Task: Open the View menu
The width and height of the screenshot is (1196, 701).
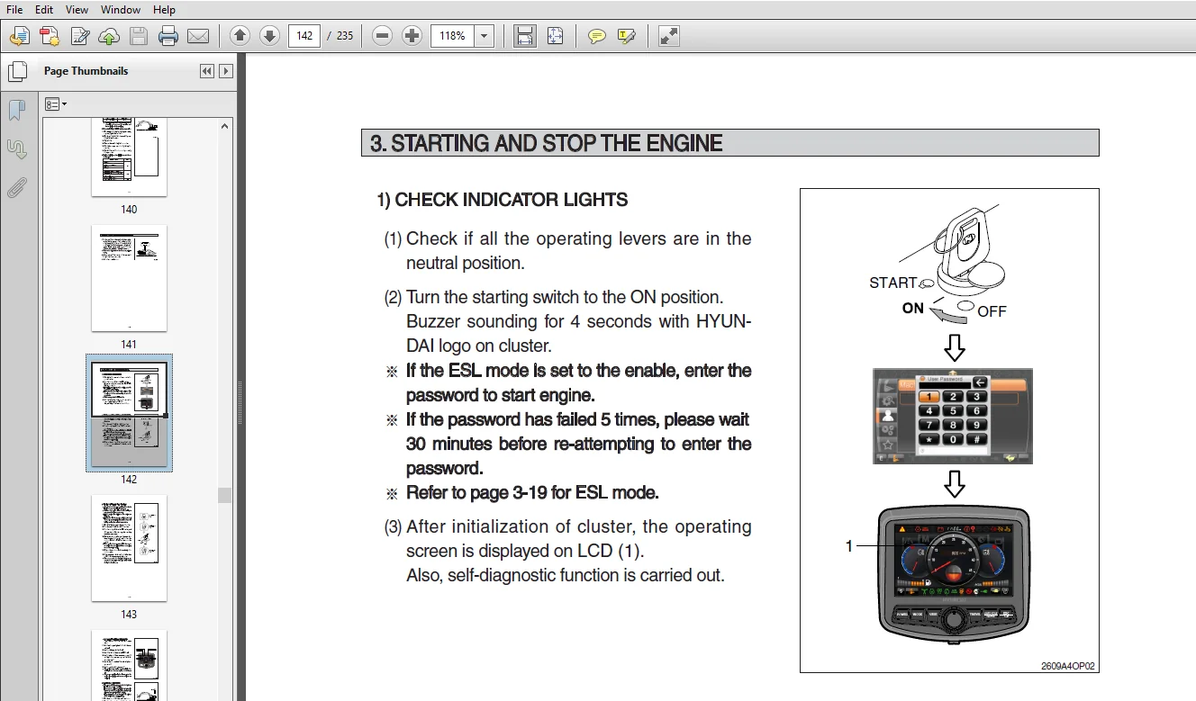Action: (77, 9)
